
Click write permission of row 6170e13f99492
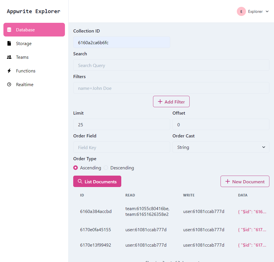pyautogui.click(x=204, y=245)
